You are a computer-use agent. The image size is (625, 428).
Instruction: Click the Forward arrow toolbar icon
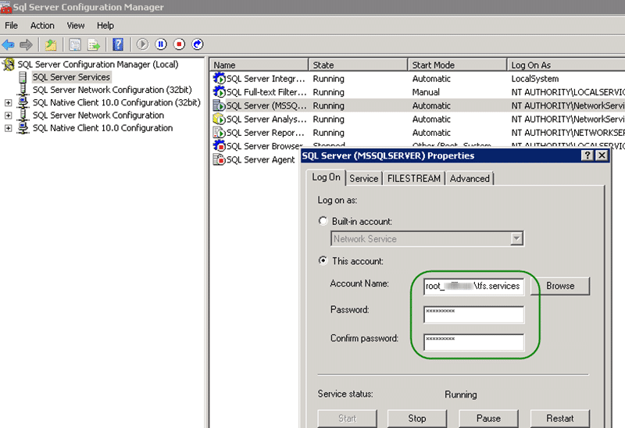point(27,45)
